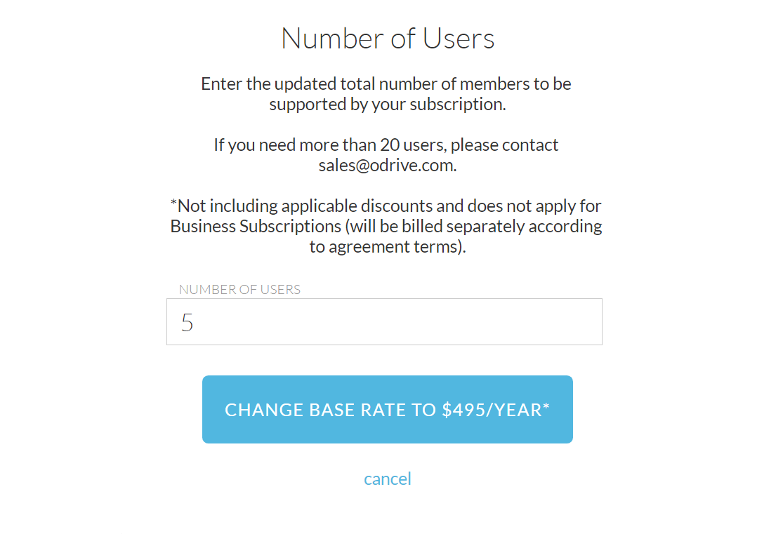Click the "If you need more than" line
Image resolution: width=783 pixels, height=534 pixels.
tap(386, 145)
